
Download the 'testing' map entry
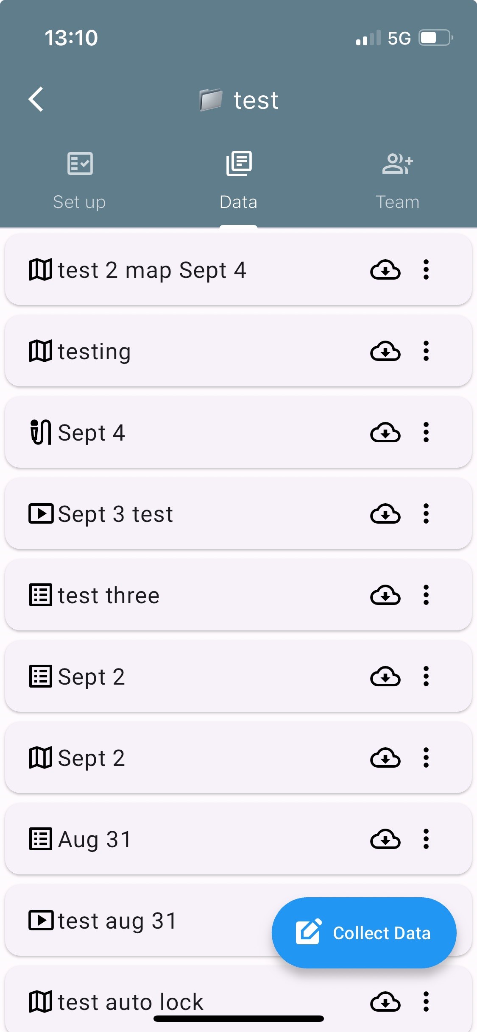point(385,352)
